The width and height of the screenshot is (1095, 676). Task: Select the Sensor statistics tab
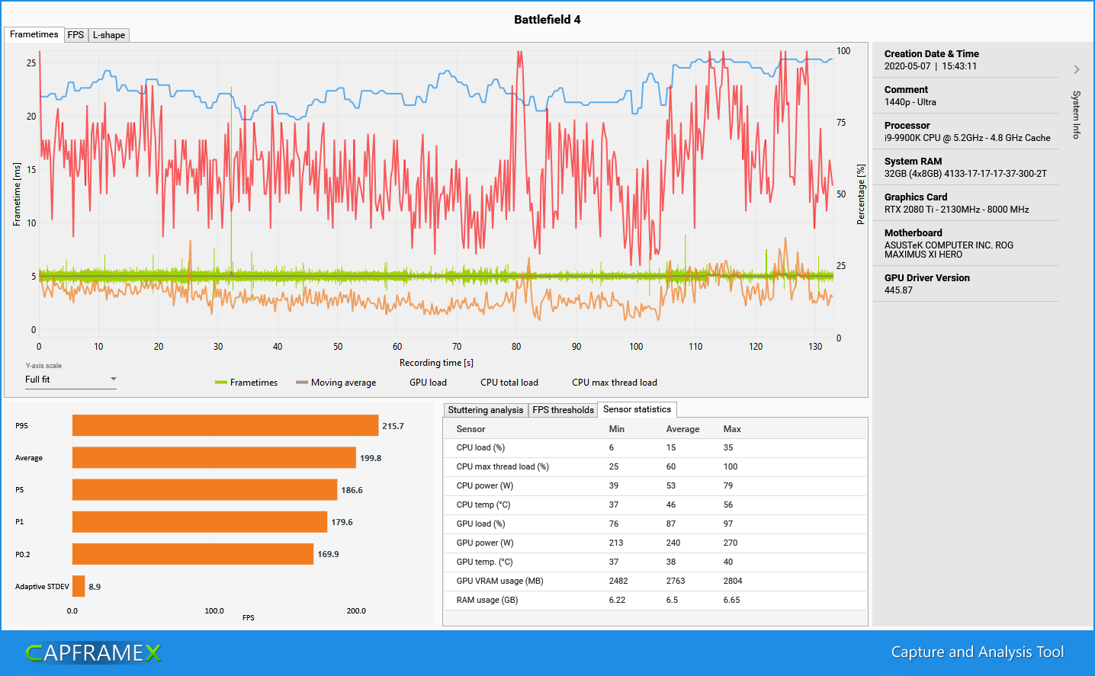[x=637, y=409]
